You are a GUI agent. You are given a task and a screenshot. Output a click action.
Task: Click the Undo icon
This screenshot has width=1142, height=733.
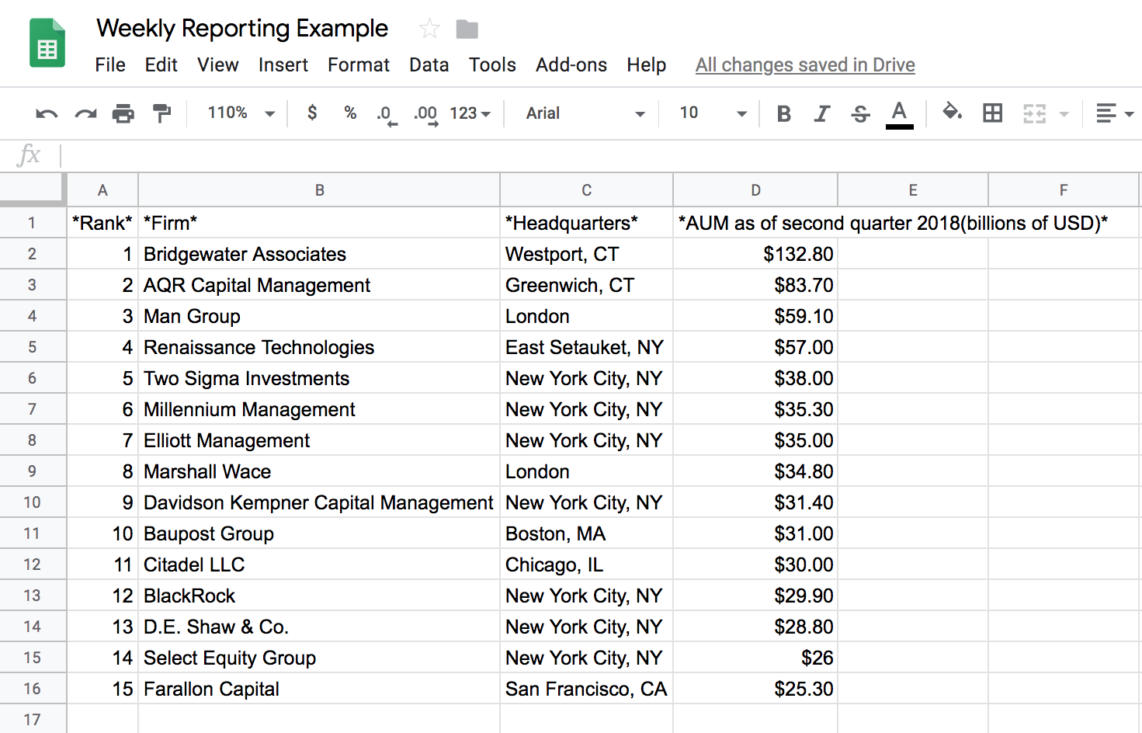click(46, 113)
